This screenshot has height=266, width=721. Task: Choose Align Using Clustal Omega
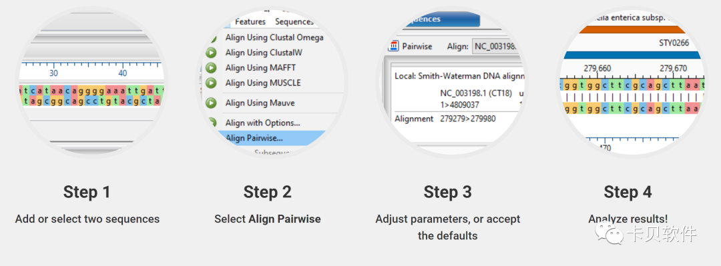click(274, 38)
